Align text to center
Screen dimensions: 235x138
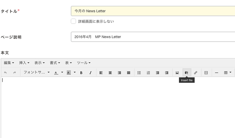(x=110, y=73)
